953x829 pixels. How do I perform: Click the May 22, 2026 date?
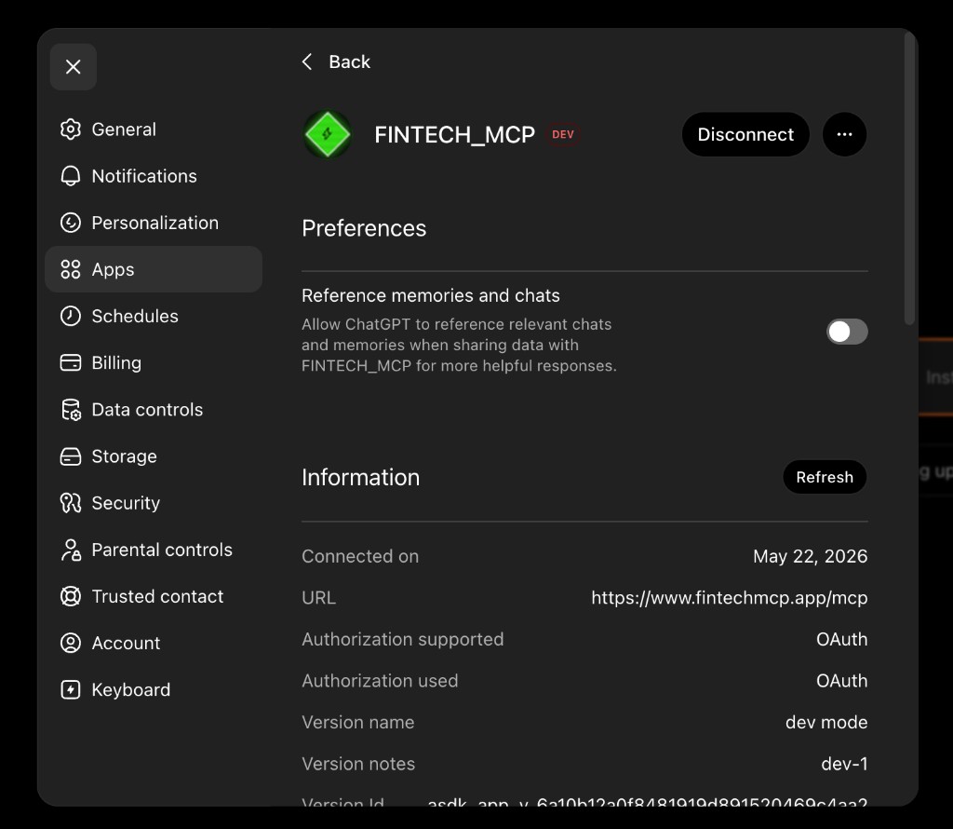811,556
